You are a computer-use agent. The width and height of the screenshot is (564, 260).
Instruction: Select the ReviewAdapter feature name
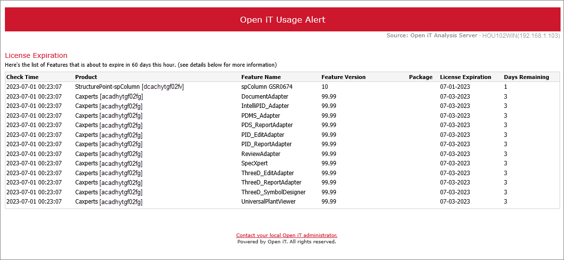pos(261,154)
